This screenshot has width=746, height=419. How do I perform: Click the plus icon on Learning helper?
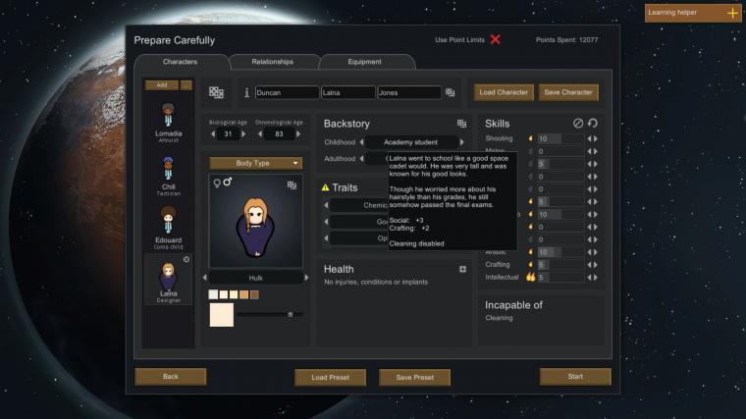pyautogui.click(x=732, y=14)
